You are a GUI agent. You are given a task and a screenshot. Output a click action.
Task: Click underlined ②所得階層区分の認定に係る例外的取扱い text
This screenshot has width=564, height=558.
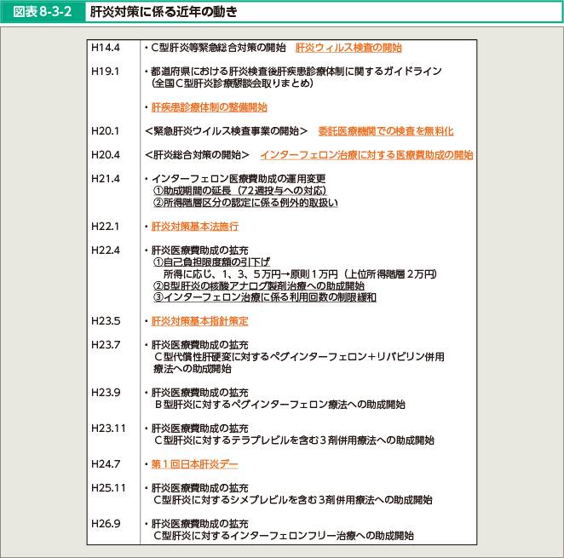pyautogui.click(x=245, y=203)
